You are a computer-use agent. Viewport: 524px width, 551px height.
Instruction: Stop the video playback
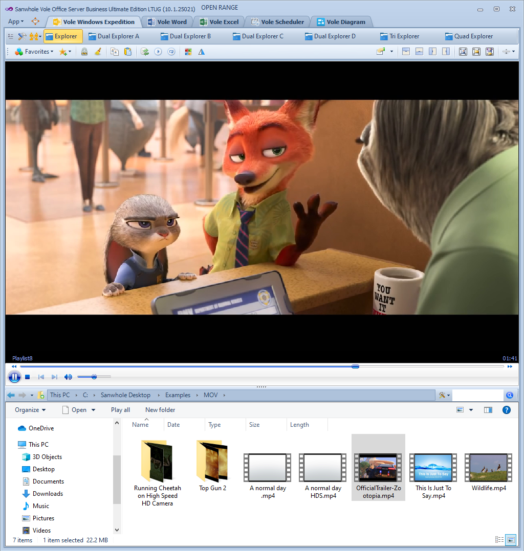[28, 377]
